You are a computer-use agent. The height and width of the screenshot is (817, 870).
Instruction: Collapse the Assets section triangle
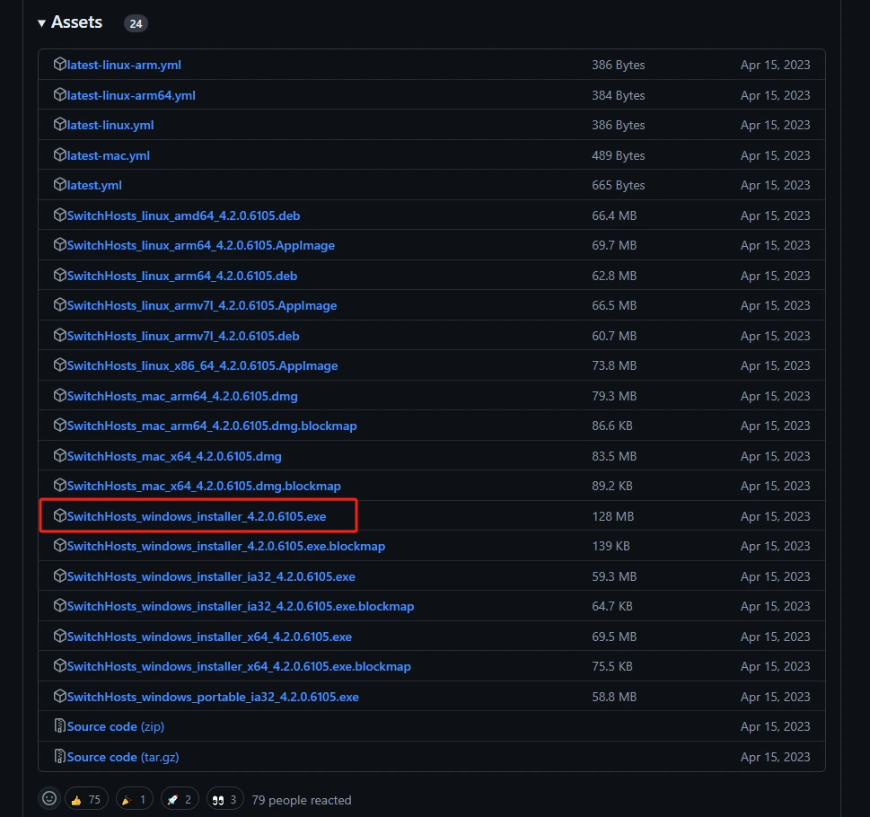(x=41, y=23)
